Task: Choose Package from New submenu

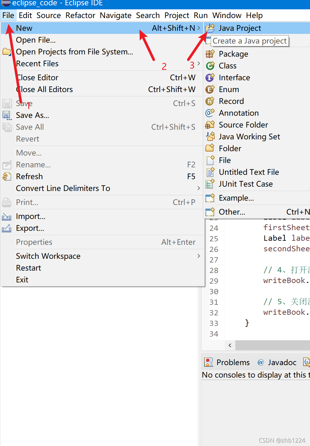Action: click(257, 54)
